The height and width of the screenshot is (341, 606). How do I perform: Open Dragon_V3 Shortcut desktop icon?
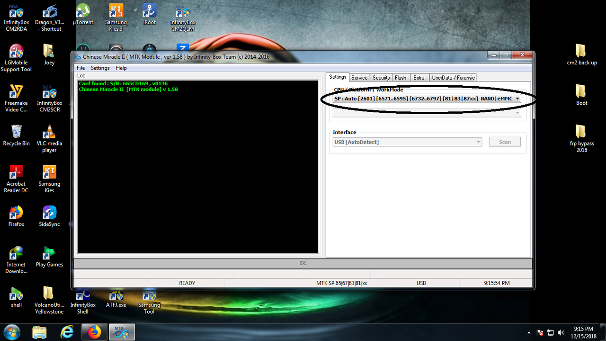pyautogui.click(x=49, y=17)
